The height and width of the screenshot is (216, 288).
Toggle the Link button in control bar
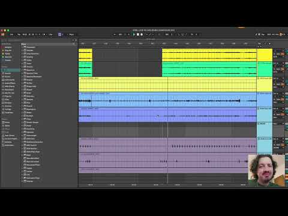pos(11,34)
